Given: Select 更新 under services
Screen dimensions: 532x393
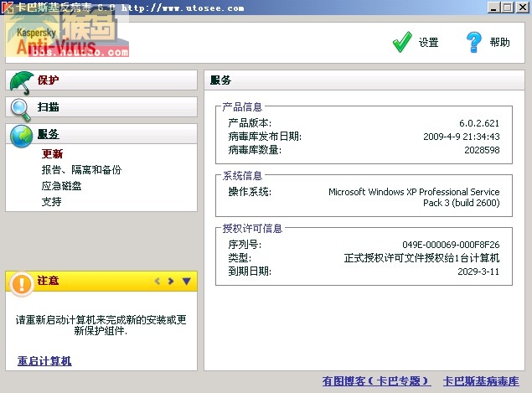Looking at the screenshot, I should (52, 153).
